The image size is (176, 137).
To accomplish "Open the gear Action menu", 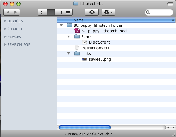I will click(108, 12).
